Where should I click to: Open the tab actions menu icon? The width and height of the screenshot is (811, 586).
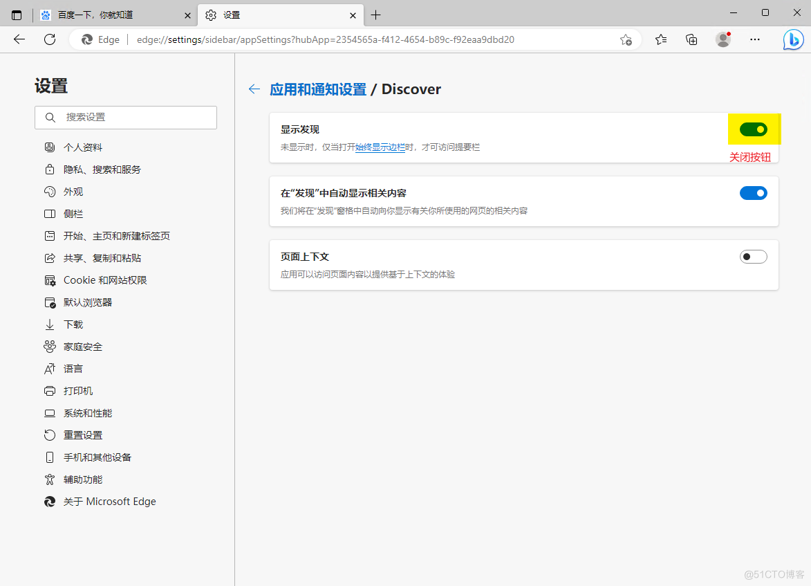point(17,15)
